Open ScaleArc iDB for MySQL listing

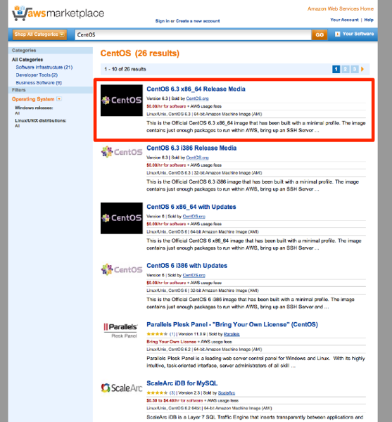182,383
